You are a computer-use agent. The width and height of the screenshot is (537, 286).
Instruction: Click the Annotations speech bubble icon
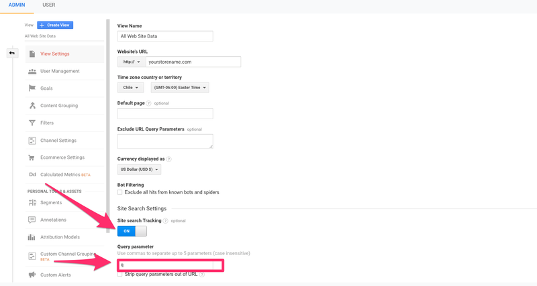tap(32, 220)
